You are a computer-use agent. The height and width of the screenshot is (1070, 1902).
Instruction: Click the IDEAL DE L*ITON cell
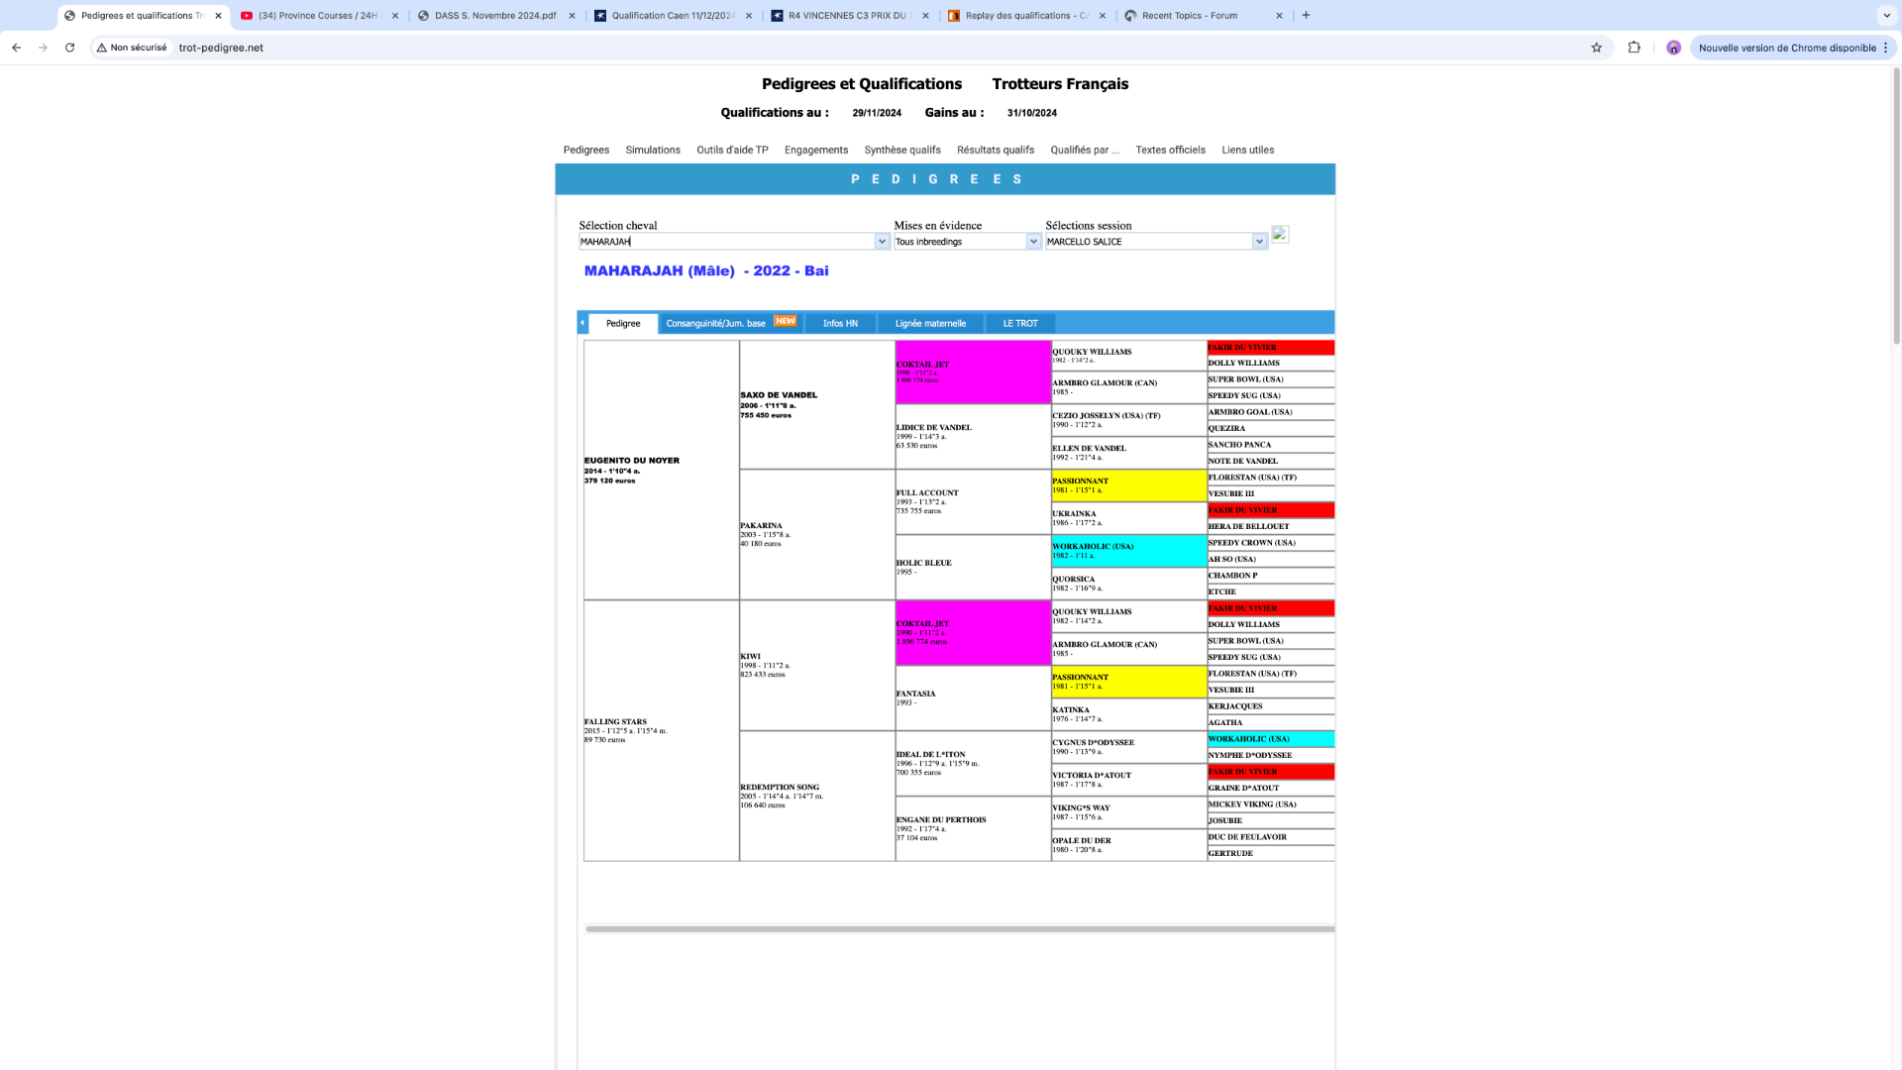[x=973, y=763]
